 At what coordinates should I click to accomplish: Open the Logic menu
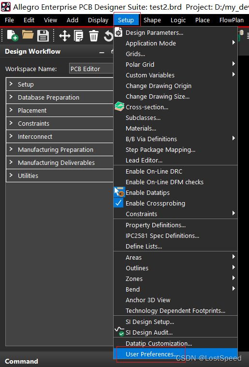pyautogui.click(x=178, y=20)
